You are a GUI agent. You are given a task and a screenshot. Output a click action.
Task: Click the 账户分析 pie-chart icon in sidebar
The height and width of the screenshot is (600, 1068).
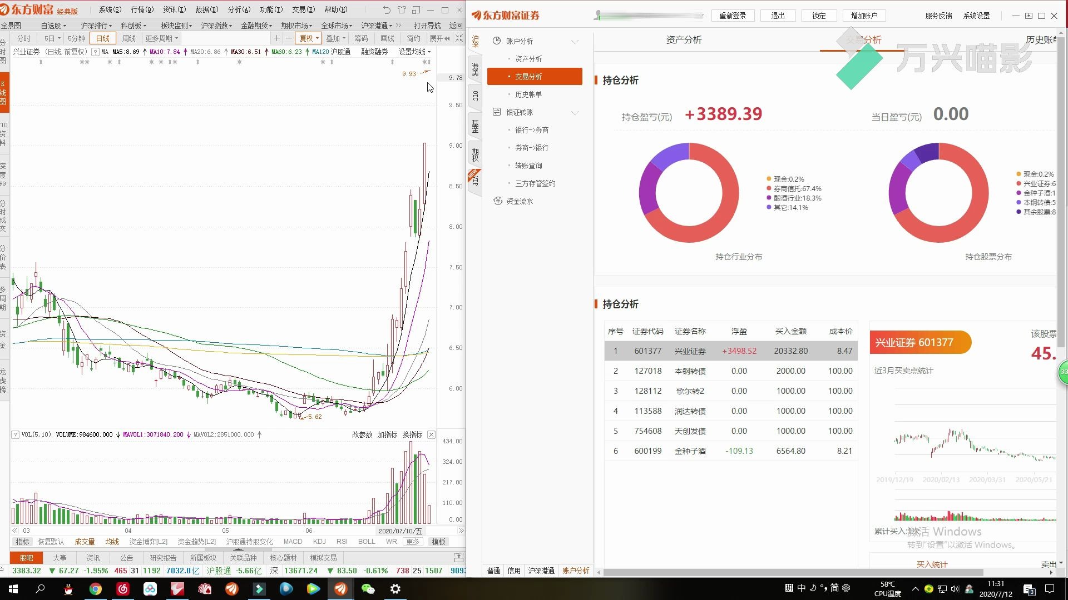point(497,41)
